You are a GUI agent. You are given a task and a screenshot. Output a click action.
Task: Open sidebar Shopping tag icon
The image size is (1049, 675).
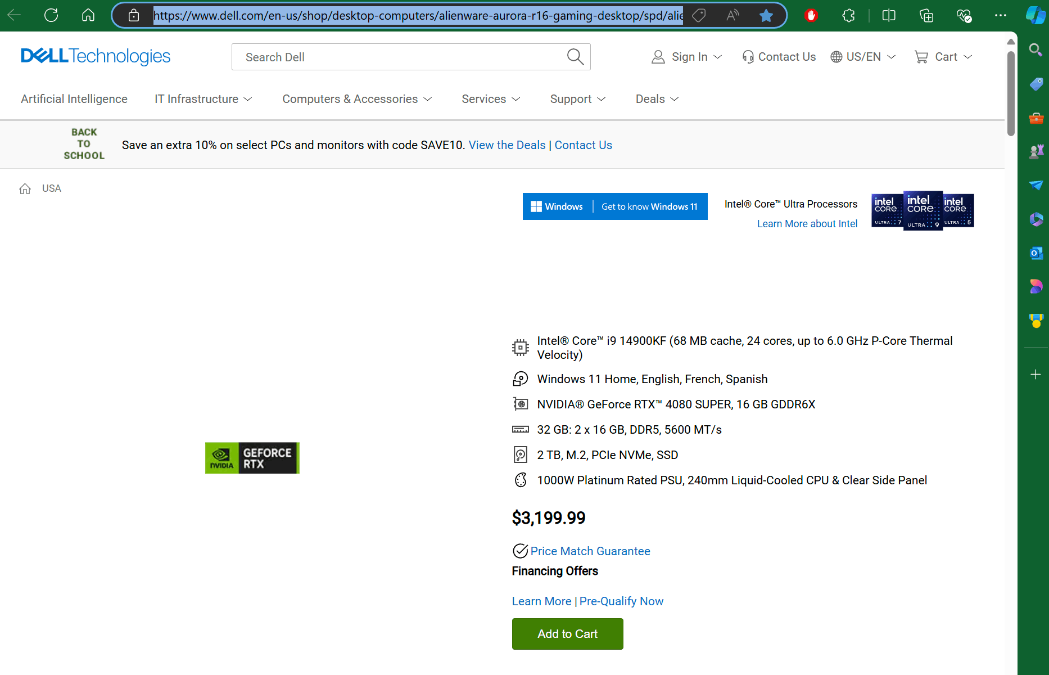pos(1036,84)
